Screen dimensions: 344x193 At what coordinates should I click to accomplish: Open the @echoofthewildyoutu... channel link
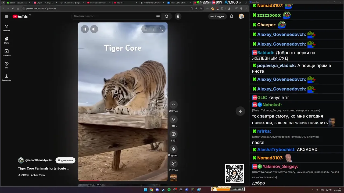click(39, 160)
